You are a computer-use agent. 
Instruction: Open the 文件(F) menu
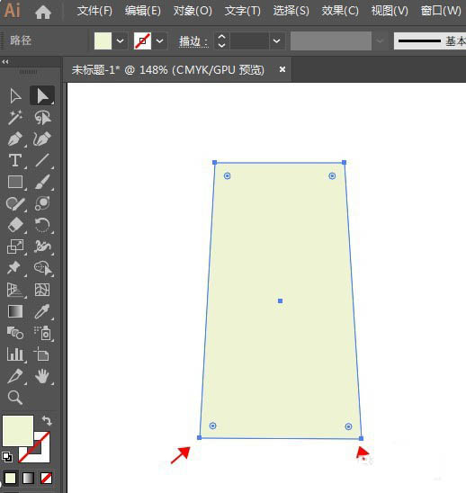[94, 12]
